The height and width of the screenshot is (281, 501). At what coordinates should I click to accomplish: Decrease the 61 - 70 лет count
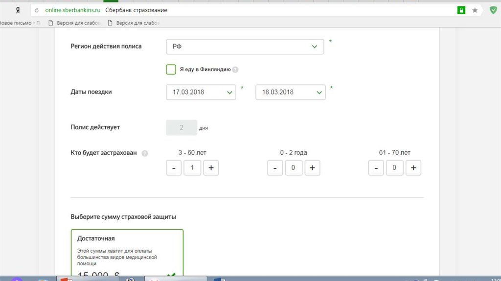tap(376, 168)
